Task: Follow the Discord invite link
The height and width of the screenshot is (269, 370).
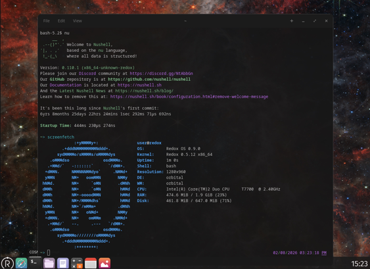Action: coord(162,74)
